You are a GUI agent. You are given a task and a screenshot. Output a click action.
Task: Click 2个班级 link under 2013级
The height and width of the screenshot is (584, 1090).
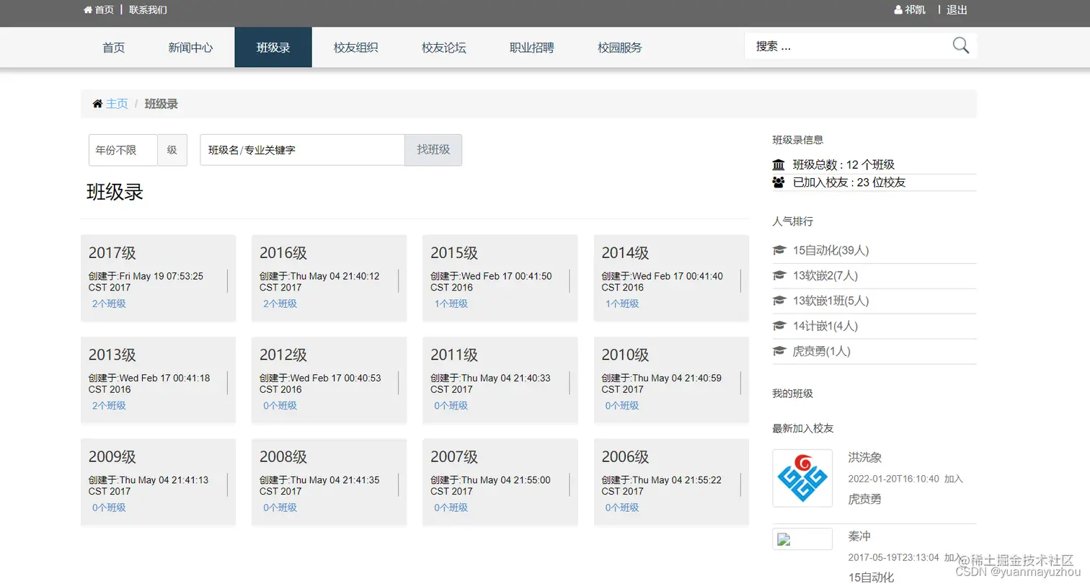[109, 405]
